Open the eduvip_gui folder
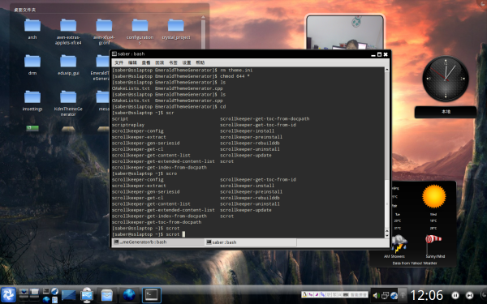 68,65
